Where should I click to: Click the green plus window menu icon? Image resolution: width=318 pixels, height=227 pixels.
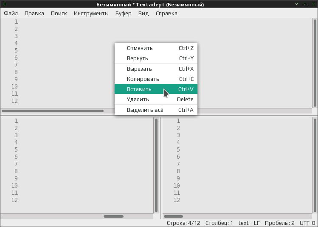coord(5,4)
